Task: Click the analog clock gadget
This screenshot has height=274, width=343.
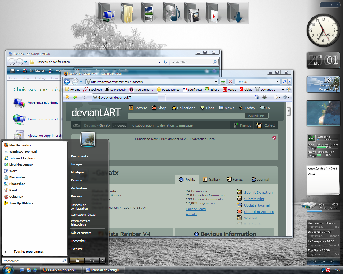Action: click(323, 30)
